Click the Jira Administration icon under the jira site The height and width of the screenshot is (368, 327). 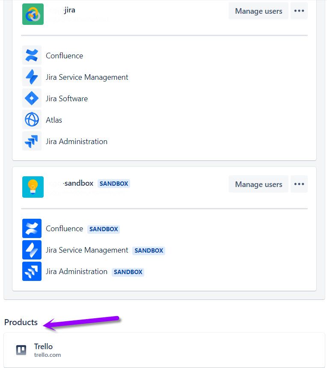tap(32, 141)
